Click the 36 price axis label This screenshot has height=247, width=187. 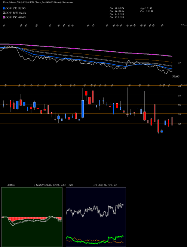(179, 105)
